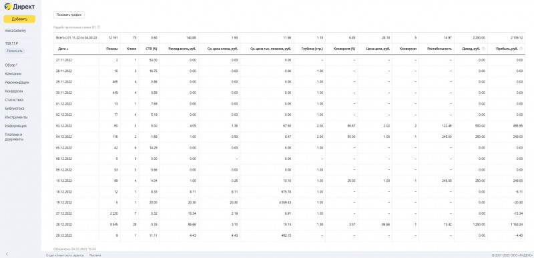Collapse the sidebar with bottom chevron

pyautogui.click(x=7, y=254)
